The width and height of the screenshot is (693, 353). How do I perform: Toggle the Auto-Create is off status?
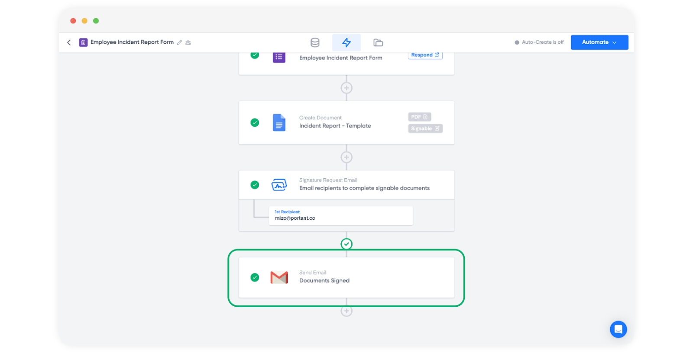(x=539, y=42)
